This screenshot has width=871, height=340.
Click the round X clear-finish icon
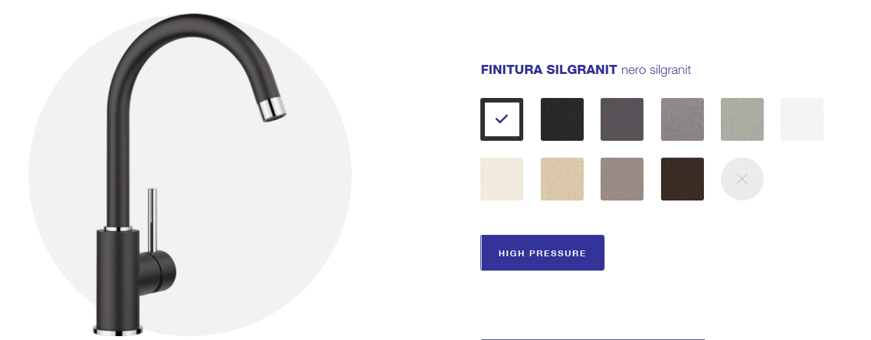point(742,179)
